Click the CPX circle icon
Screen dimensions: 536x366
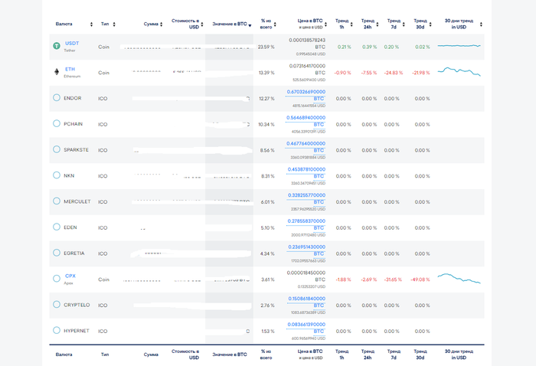[x=57, y=279]
